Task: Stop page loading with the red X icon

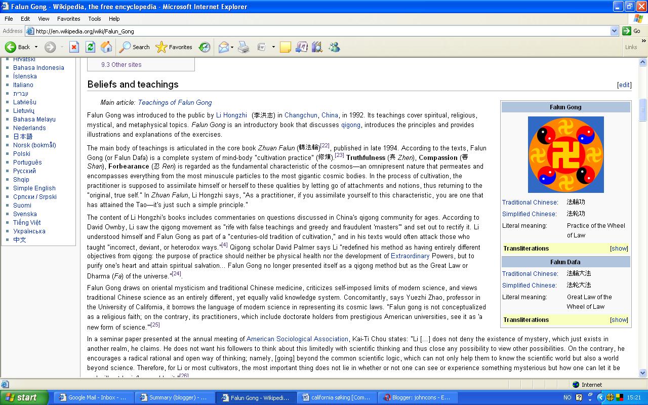Action: pyautogui.click(x=74, y=47)
